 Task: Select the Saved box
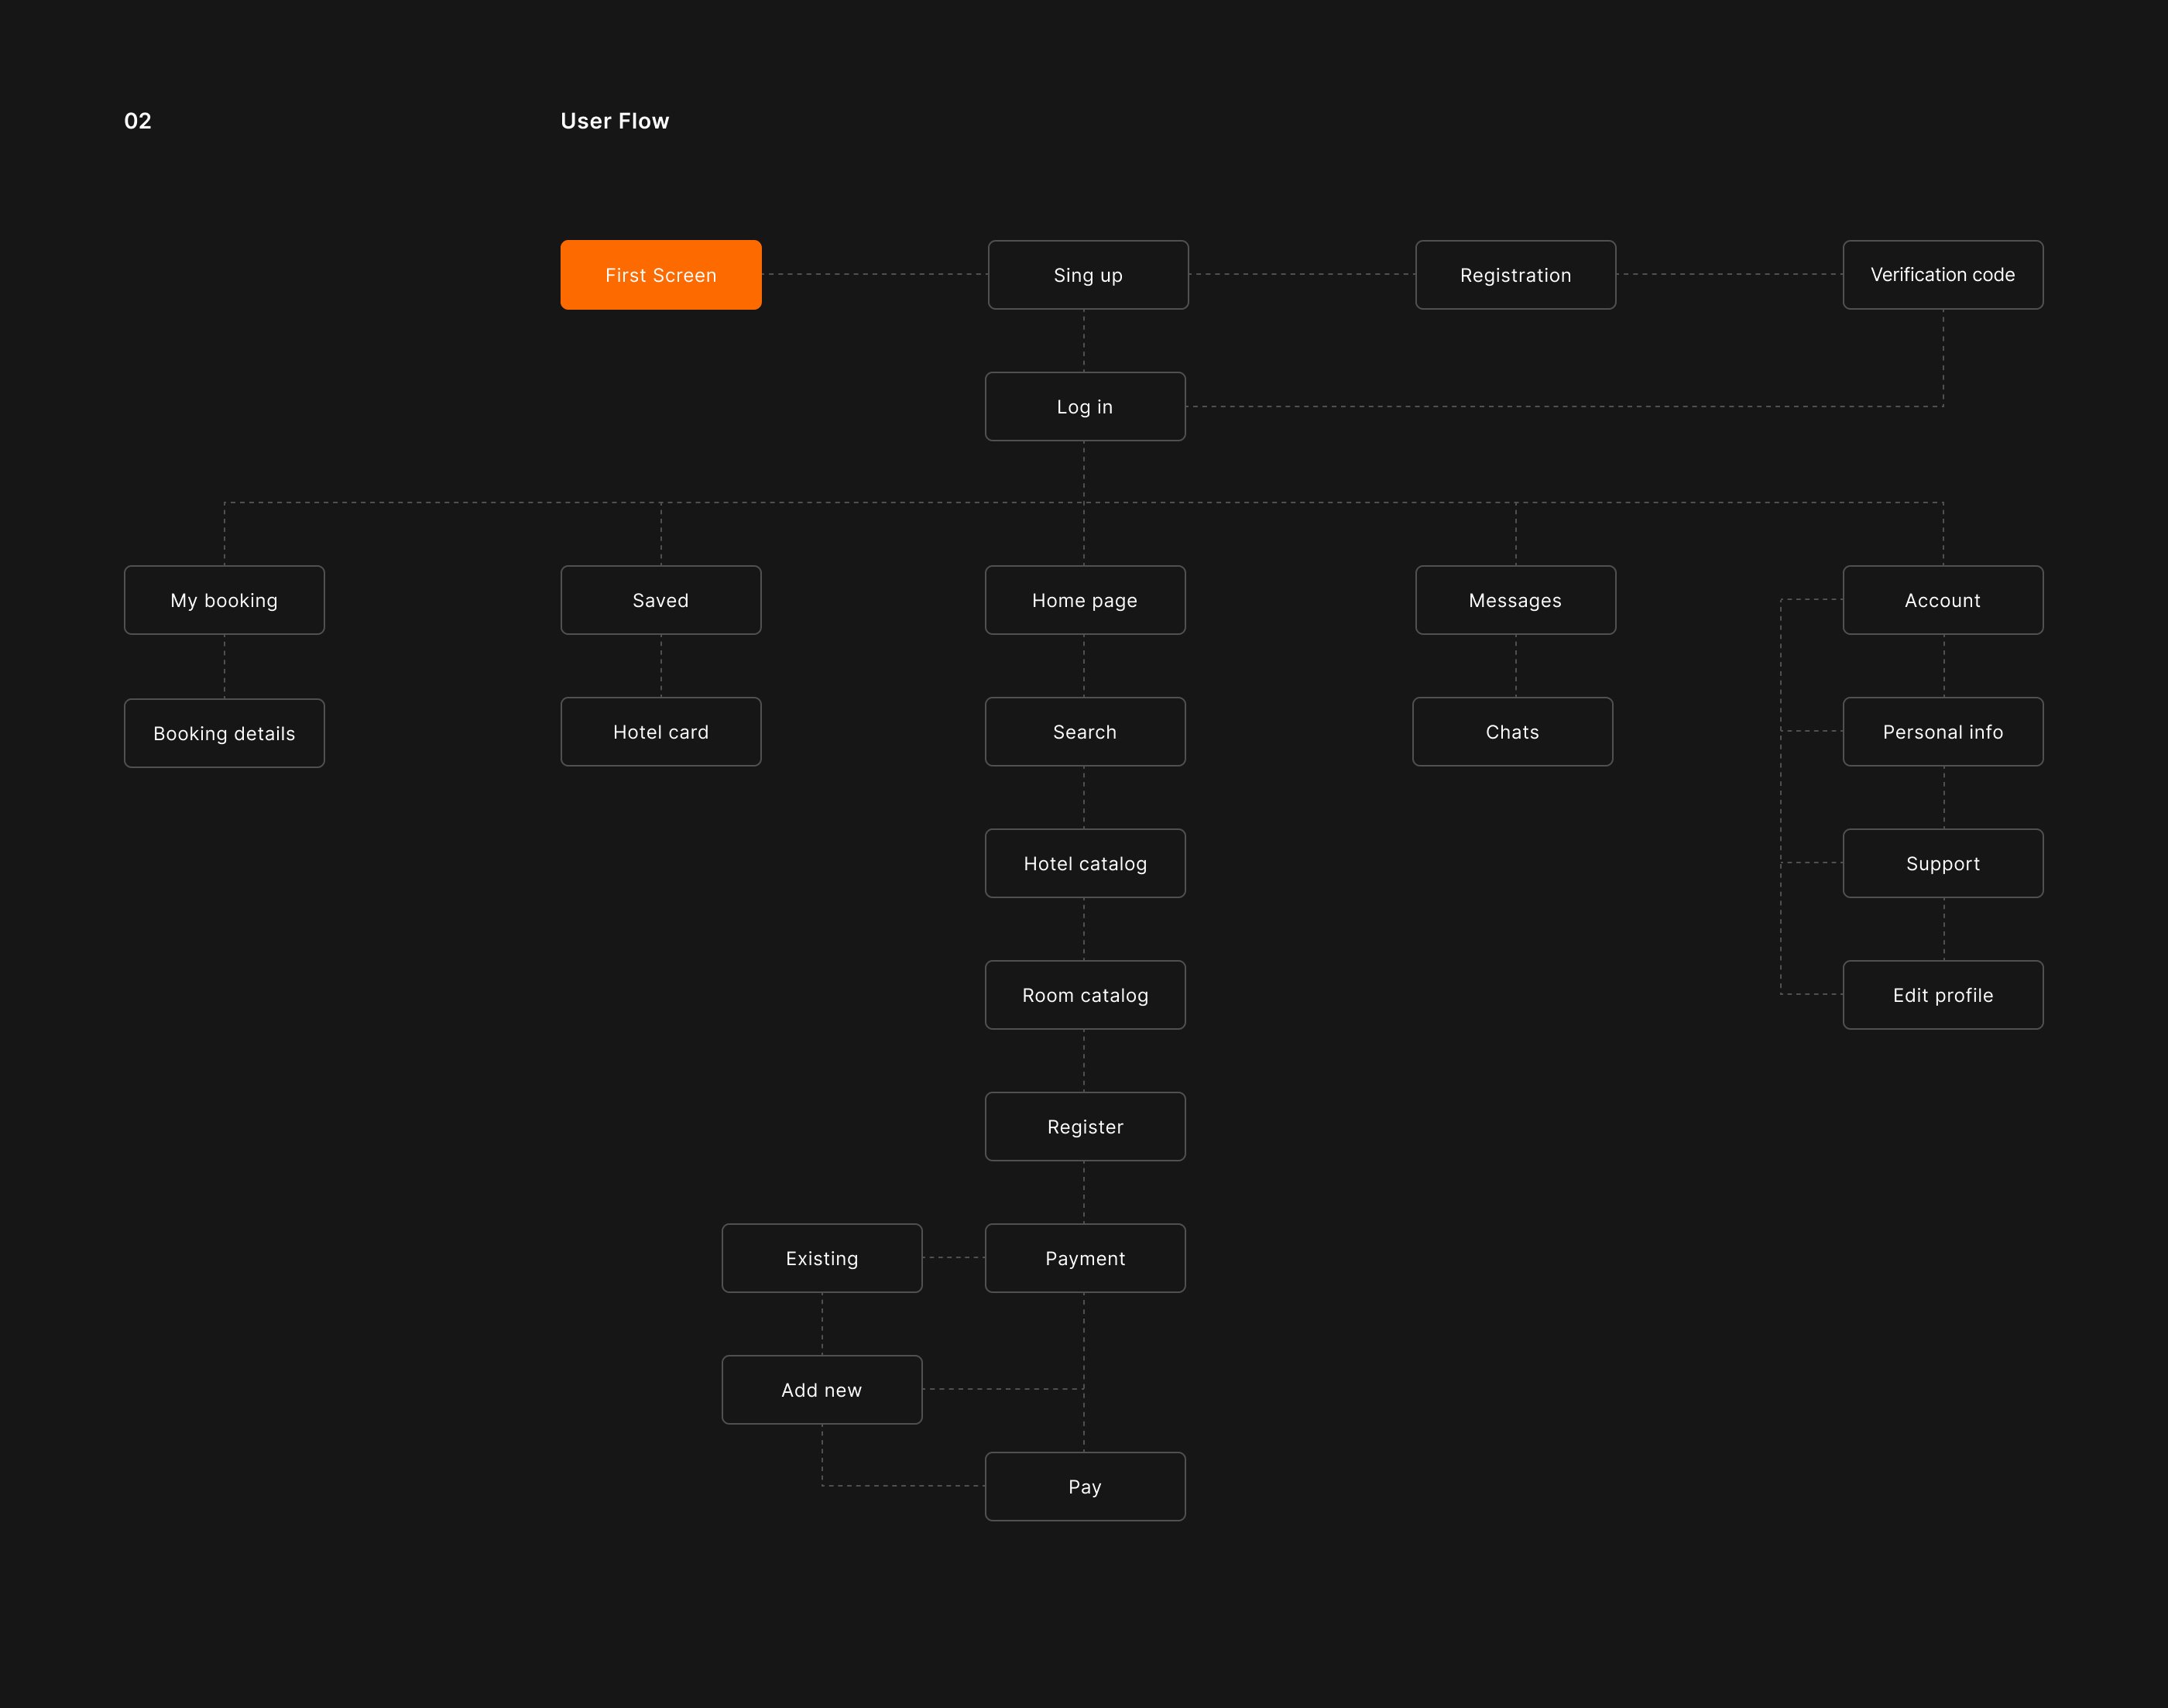[660, 600]
